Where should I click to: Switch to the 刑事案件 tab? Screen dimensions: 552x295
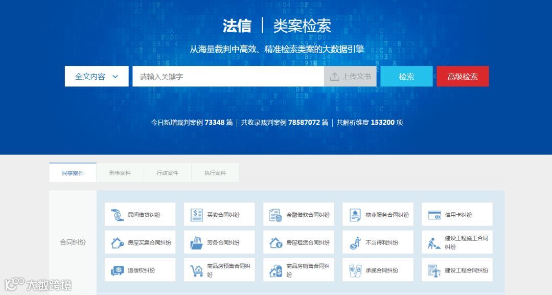(x=120, y=173)
